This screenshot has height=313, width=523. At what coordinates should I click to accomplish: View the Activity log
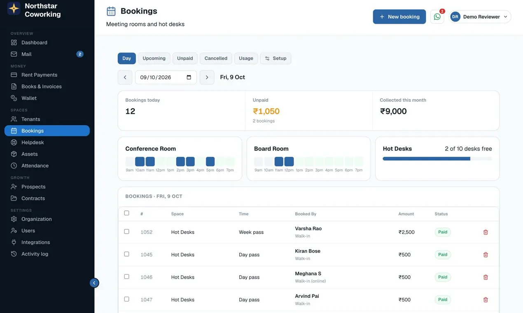47,254
